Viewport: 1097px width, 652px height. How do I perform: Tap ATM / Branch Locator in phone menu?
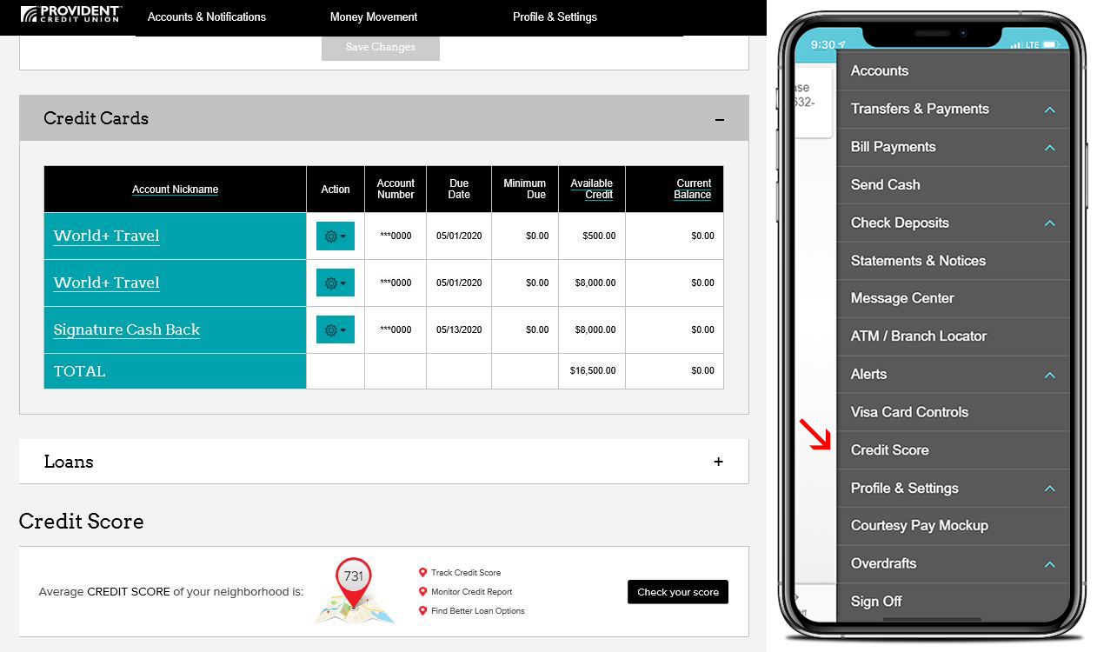919,336
